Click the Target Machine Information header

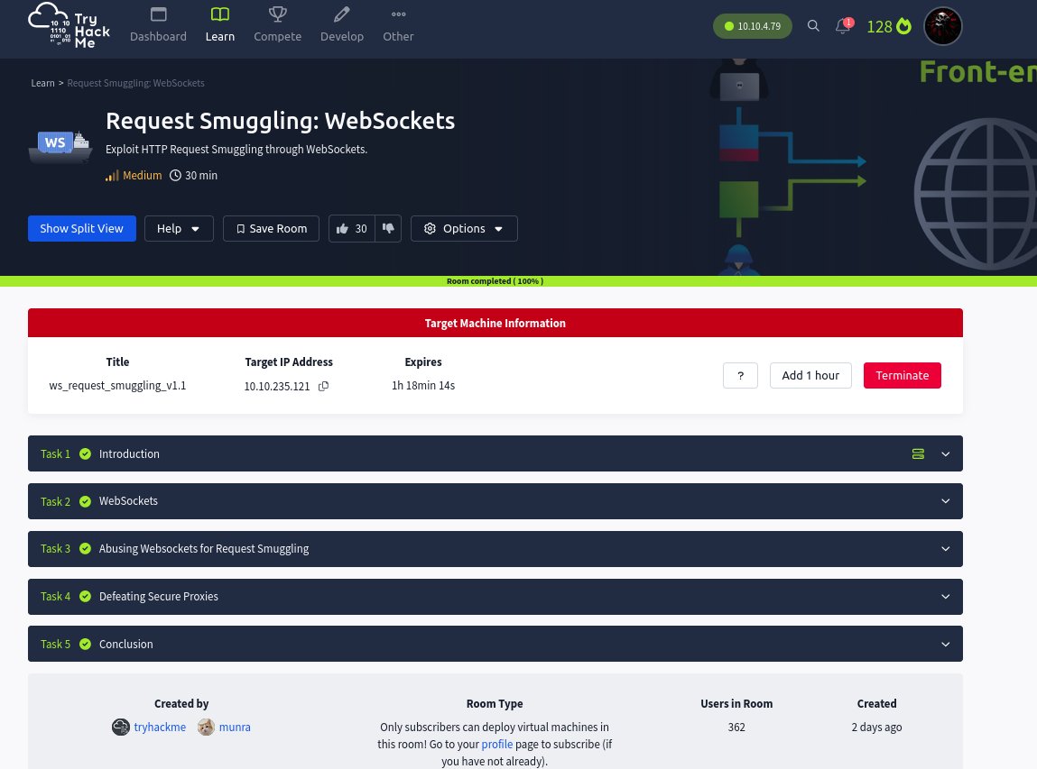click(495, 323)
